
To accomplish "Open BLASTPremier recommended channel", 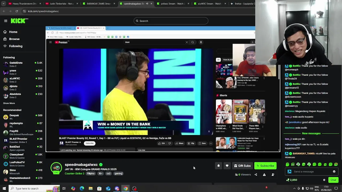I will point(23,140).
